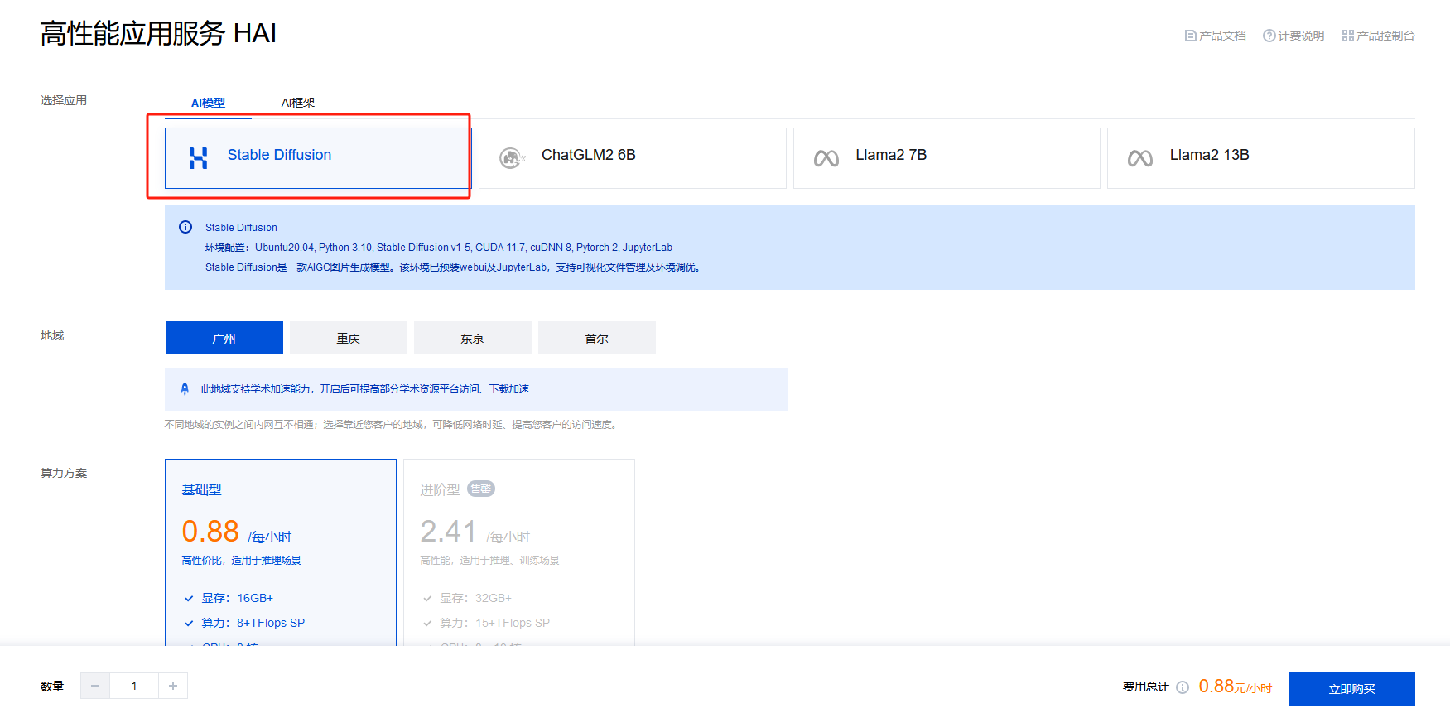Click the info icon beside Stable Diffusion description

(185, 227)
